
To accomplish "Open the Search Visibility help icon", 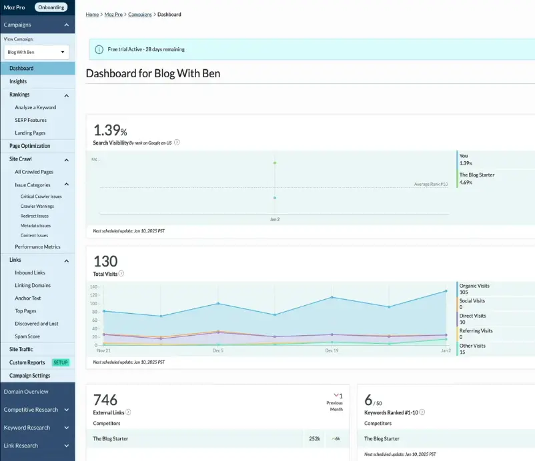I will (177, 143).
